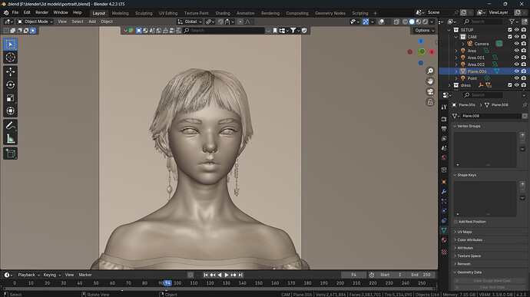Viewport: 530px width, 297px height.
Task: Play the animation forward
Action: click(227, 275)
